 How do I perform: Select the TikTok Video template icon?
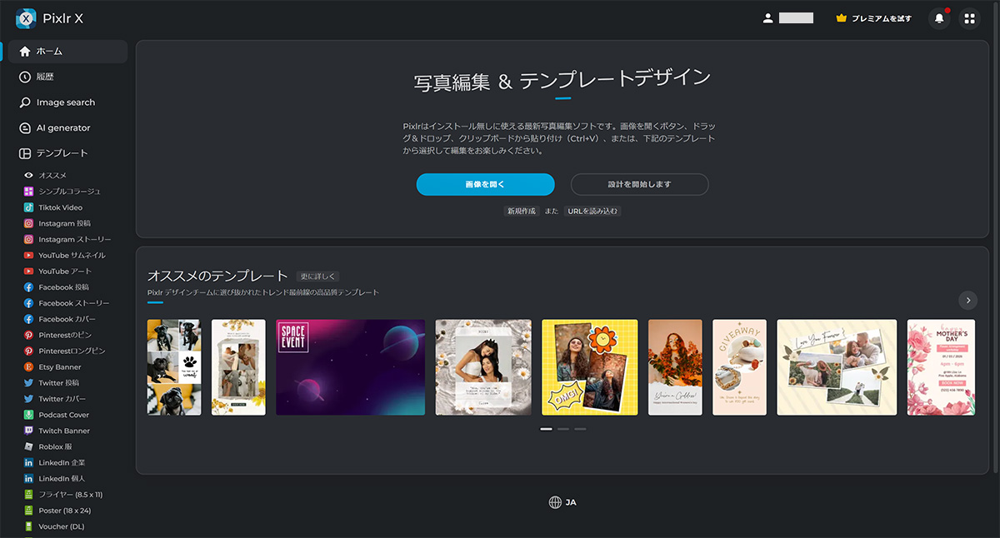(x=29, y=207)
